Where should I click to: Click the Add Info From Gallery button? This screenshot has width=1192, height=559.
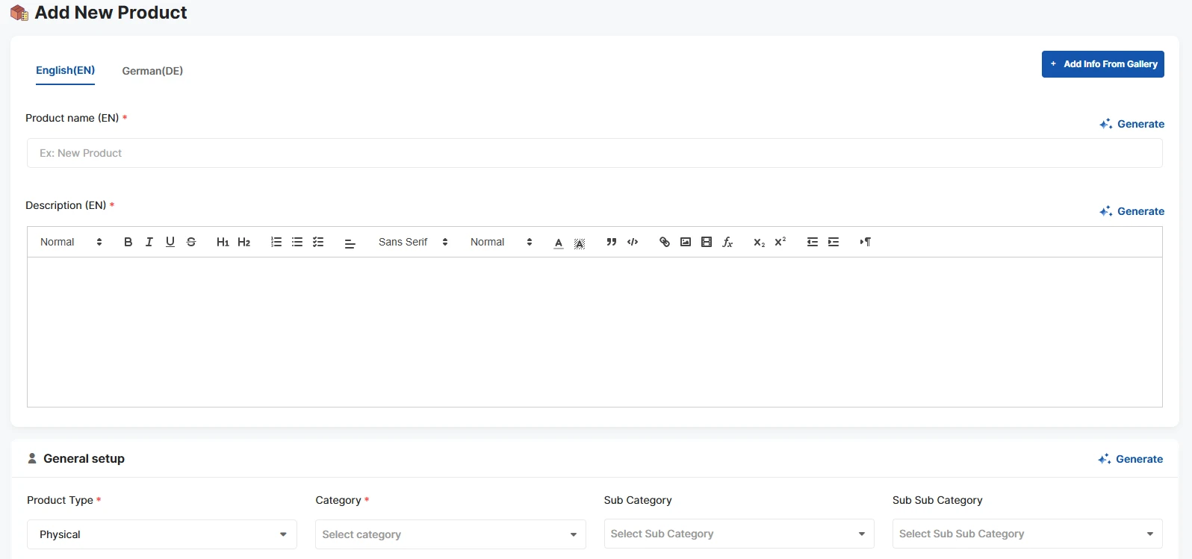click(1102, 64)
